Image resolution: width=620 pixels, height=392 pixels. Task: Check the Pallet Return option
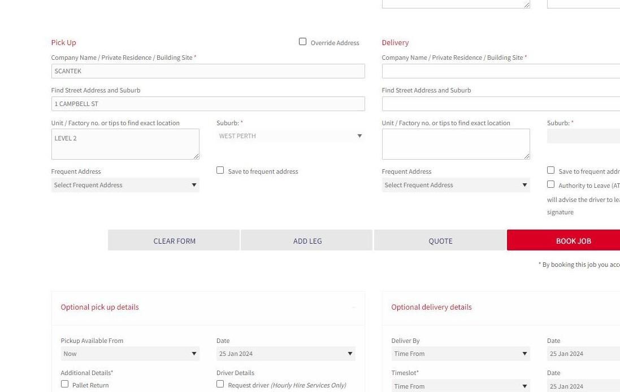tap(64, 384)
